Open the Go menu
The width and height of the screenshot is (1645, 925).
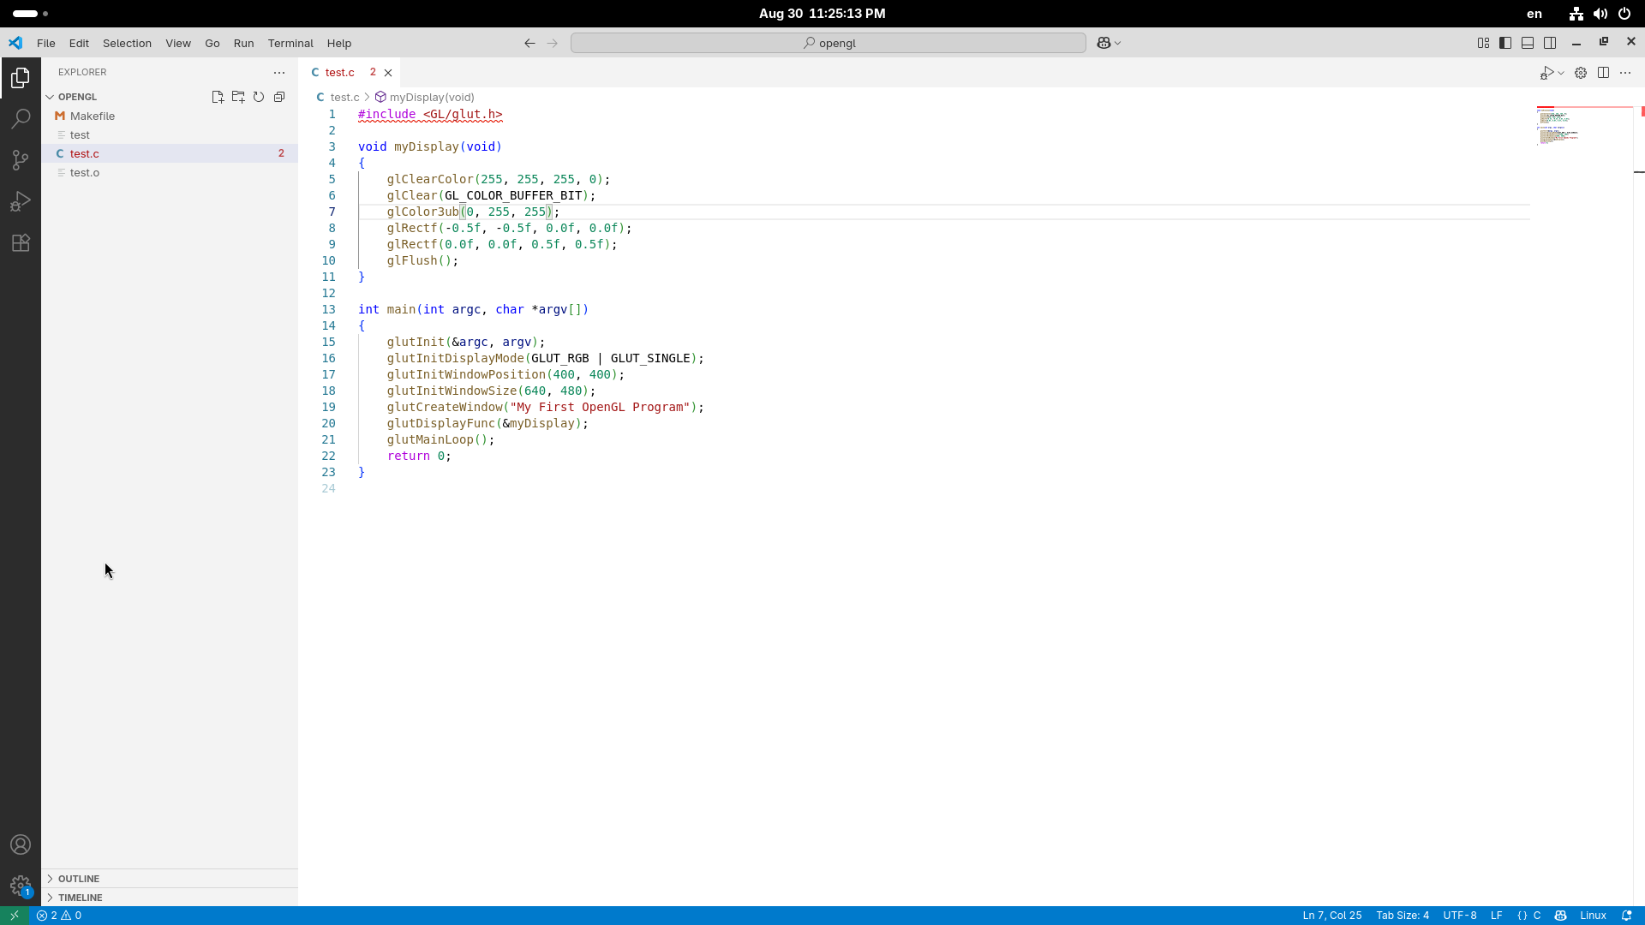(x=212, y=43)
